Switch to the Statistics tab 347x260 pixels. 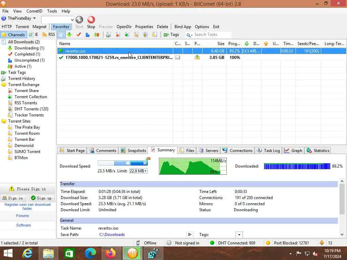point(318,151)
